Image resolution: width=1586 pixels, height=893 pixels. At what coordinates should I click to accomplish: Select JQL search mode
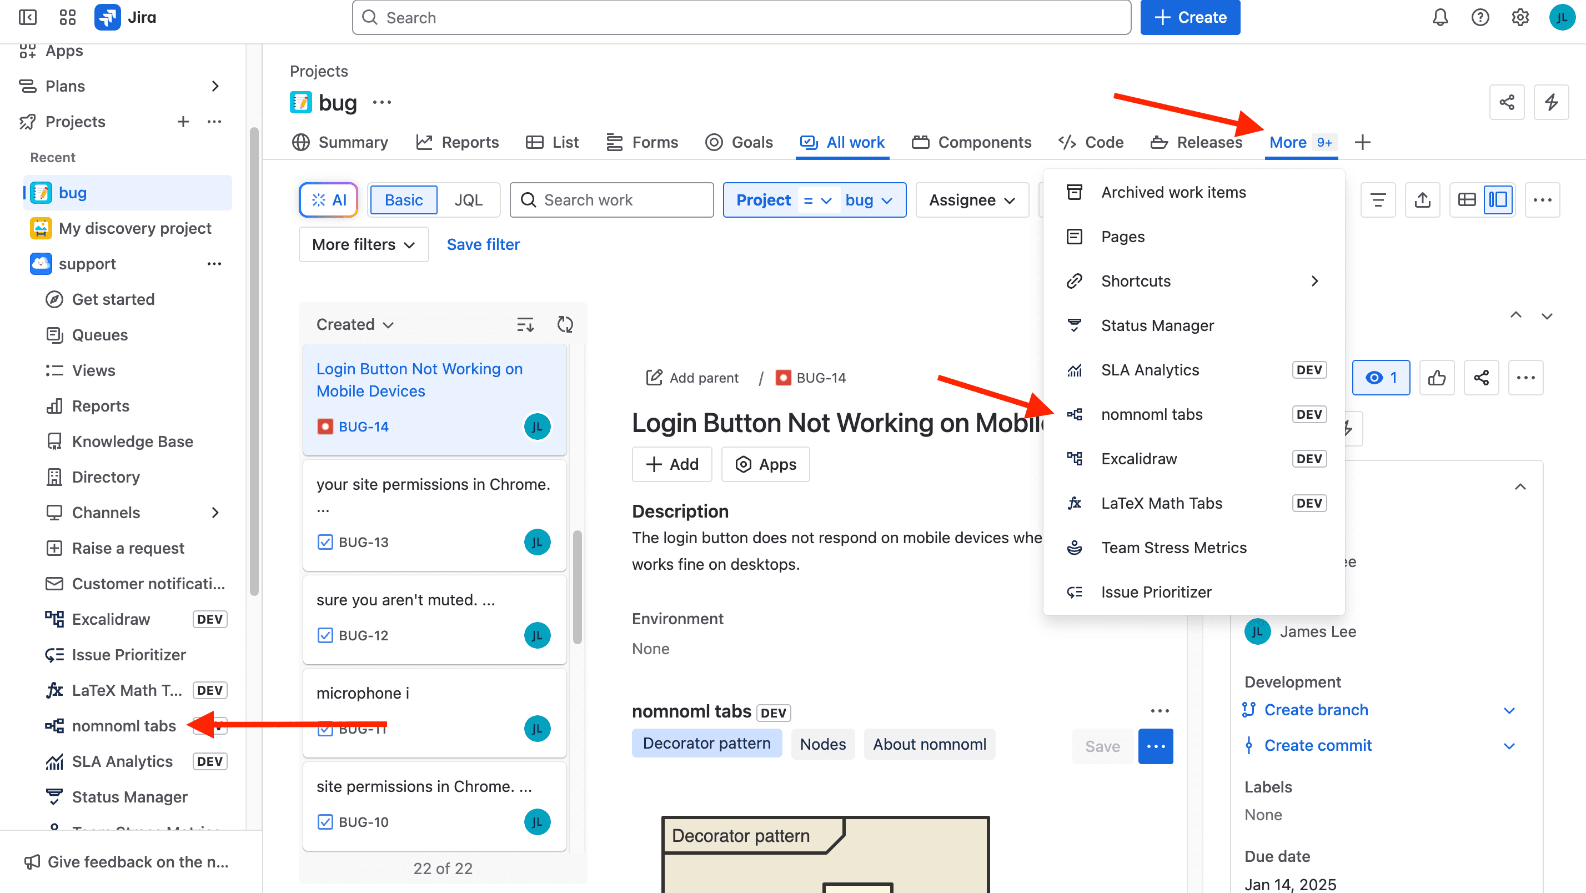[468, 200]
